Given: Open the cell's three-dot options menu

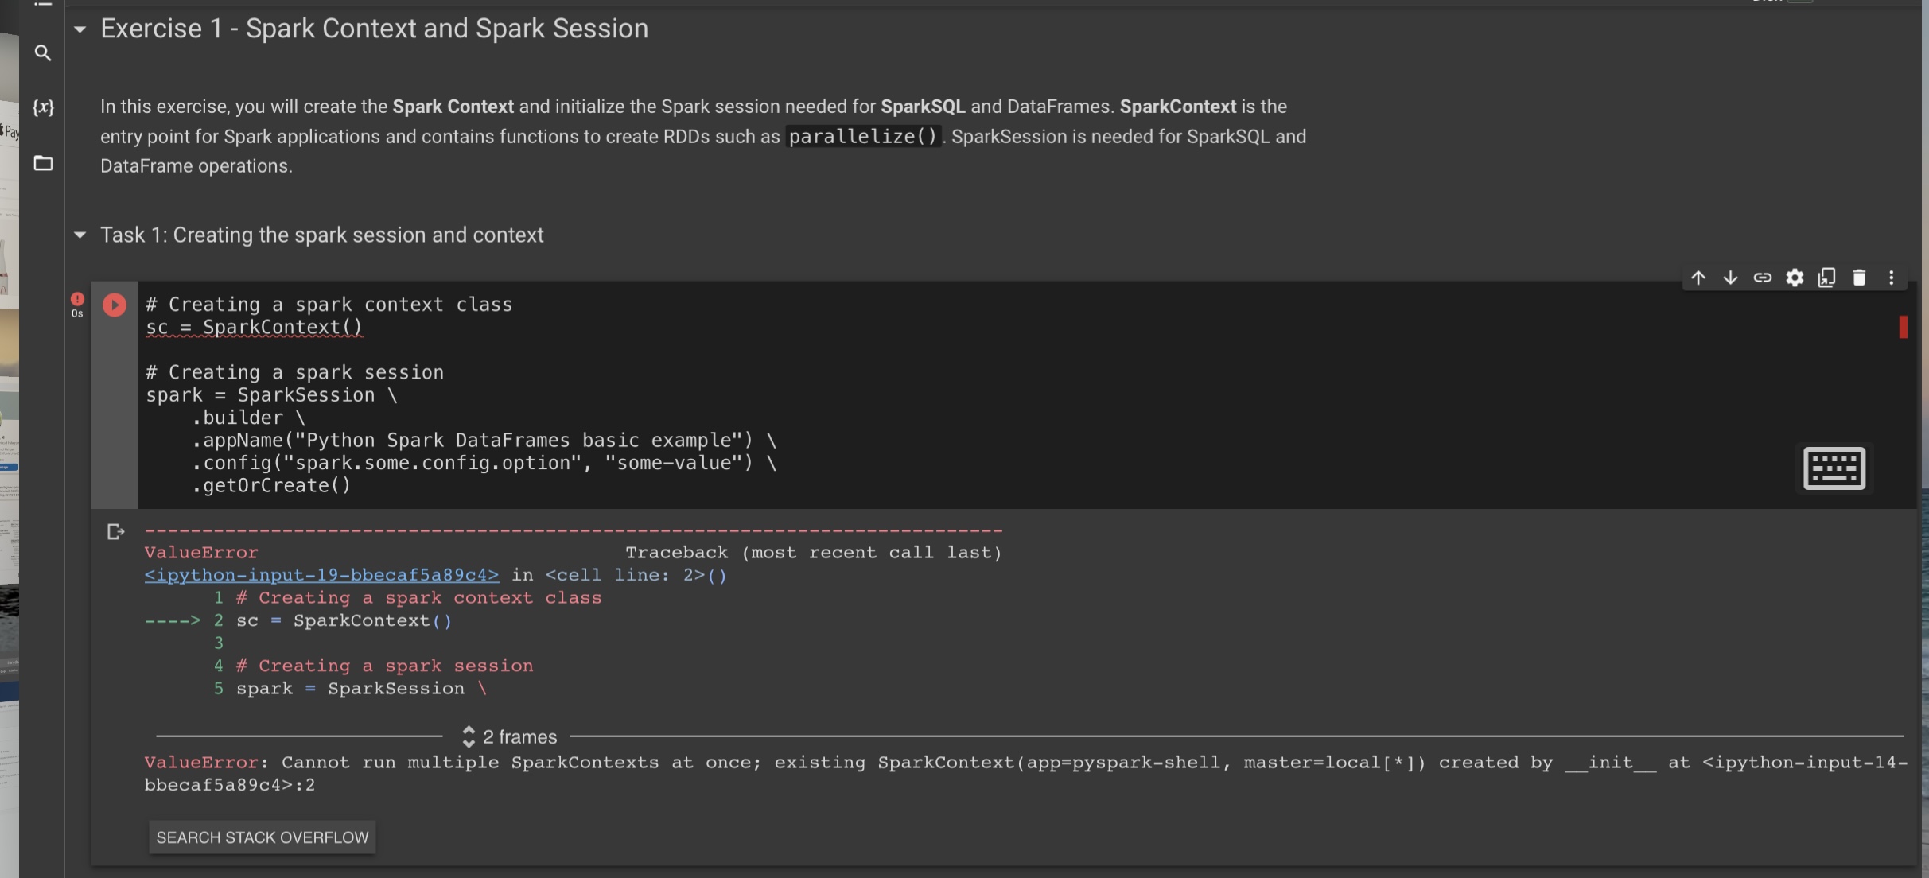Looking at the screenshot, I should 1892,277.
